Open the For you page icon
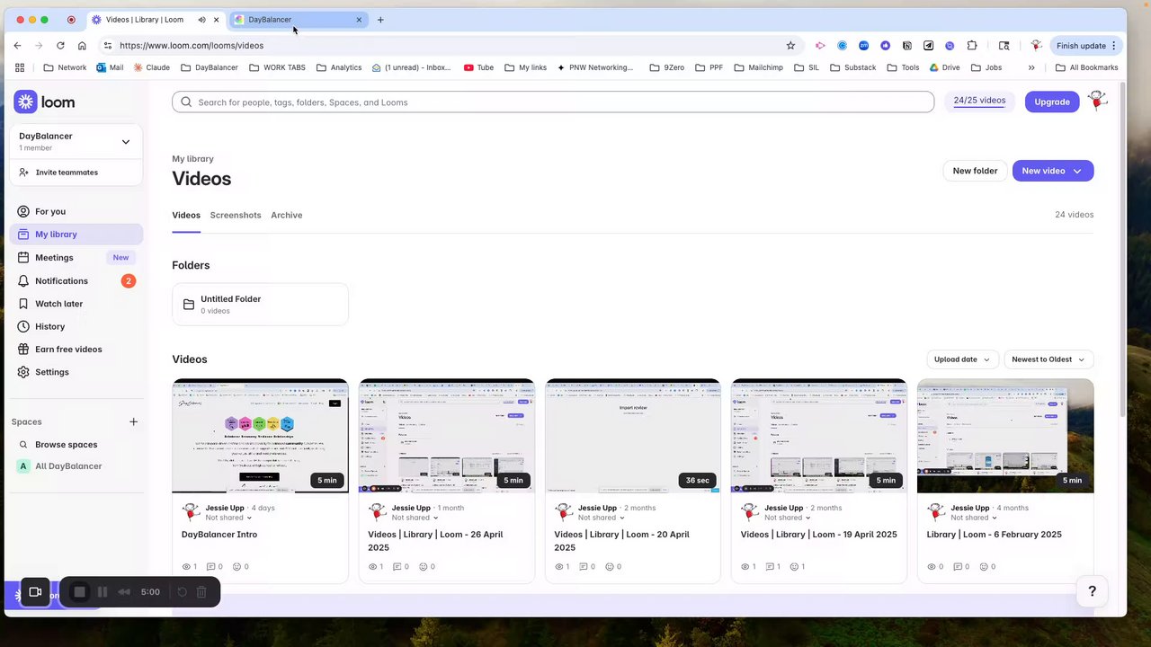Image resolution: width=1151 pixels, height=647 pixels. (x=23, y=211)
